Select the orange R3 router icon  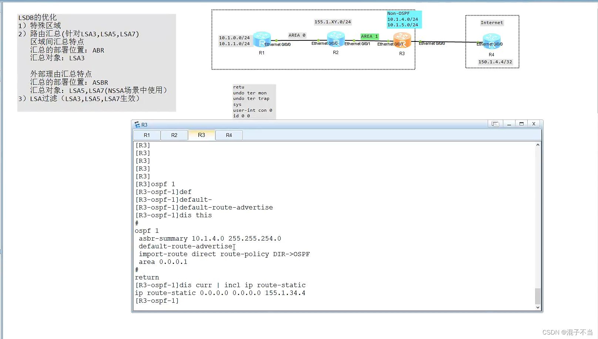click(402, 40)
